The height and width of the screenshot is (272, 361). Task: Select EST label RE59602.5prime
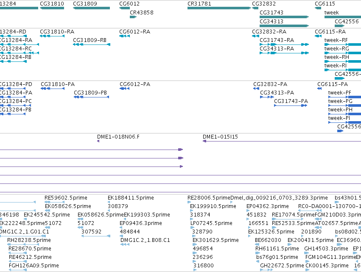pos(66,198)
